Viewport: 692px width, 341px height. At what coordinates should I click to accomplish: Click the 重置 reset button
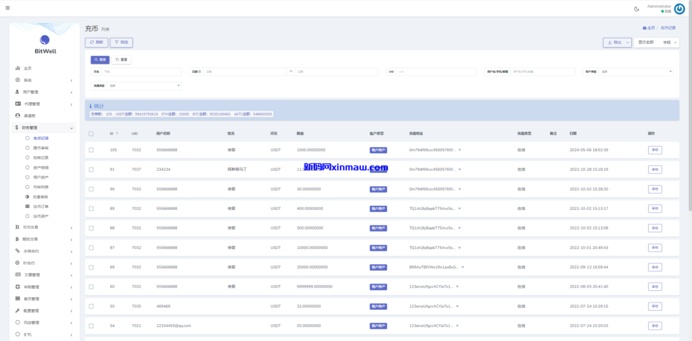coord(121,60)
